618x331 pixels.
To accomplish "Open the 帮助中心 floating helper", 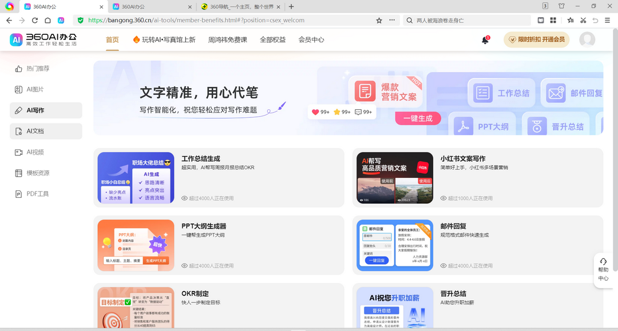I will tap(603, 268).
